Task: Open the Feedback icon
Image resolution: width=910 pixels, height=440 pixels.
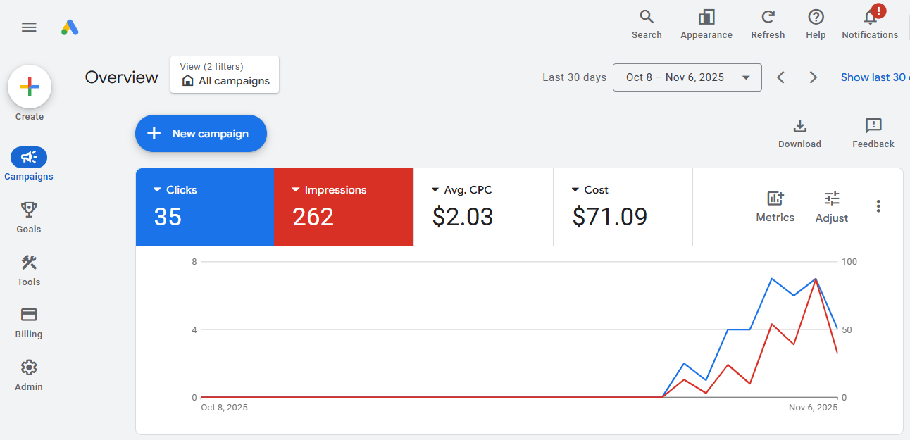Action: point(873,127)
